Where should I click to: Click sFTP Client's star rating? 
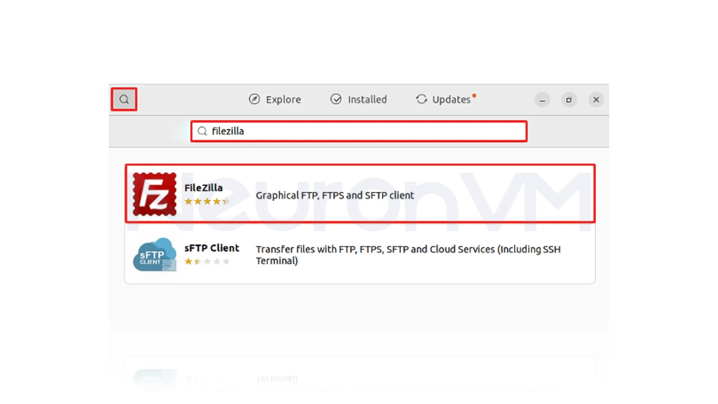click(207, 261)
